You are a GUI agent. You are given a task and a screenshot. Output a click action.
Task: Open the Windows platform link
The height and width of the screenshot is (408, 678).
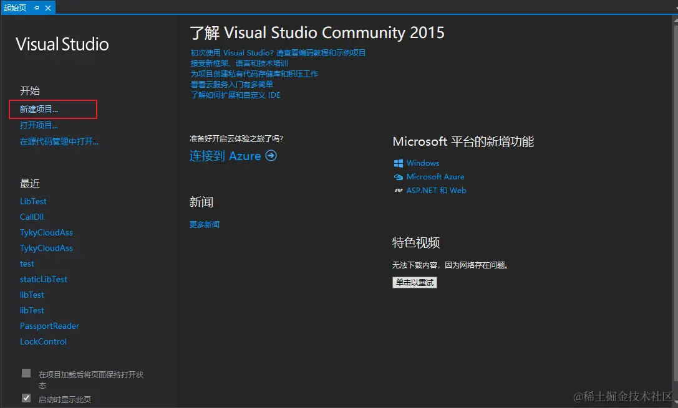(x=423, y=163)
